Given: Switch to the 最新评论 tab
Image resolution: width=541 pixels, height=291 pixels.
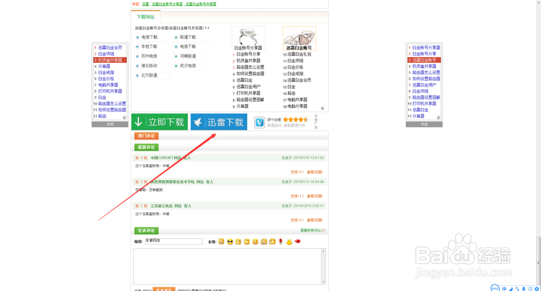Looking at the screenshot, I should click(x=146, y=147).
